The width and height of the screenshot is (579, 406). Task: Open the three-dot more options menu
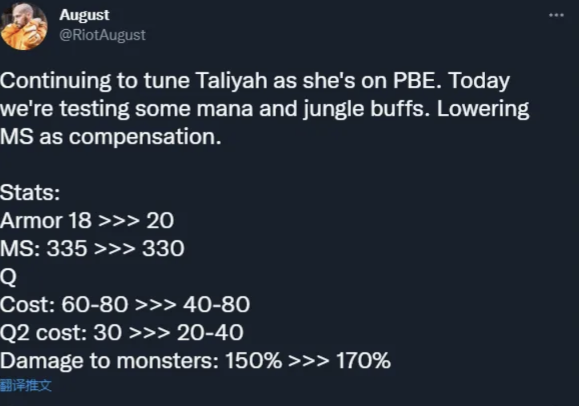556,15
